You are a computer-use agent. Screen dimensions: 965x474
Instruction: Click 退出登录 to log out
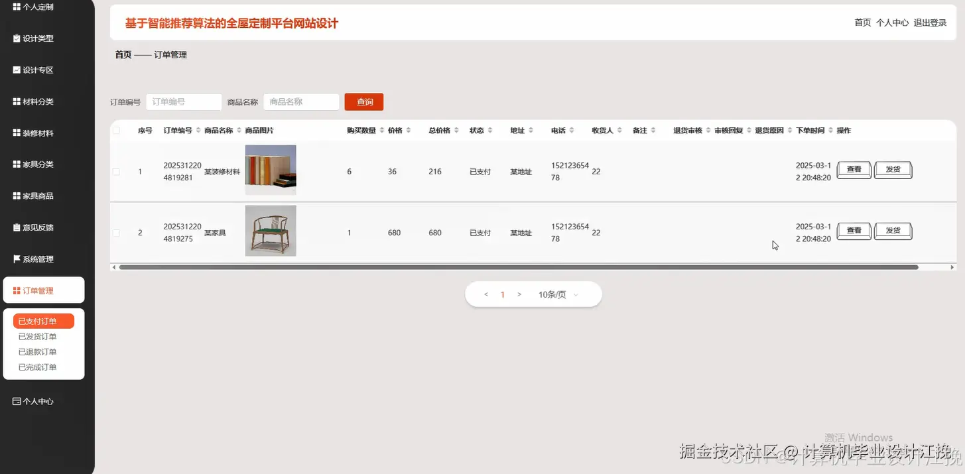pyautogui.click(x=931, y=22)
